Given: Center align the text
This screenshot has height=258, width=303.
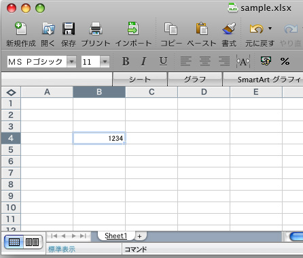Looking at the screenshot, I should pos(205,61).
